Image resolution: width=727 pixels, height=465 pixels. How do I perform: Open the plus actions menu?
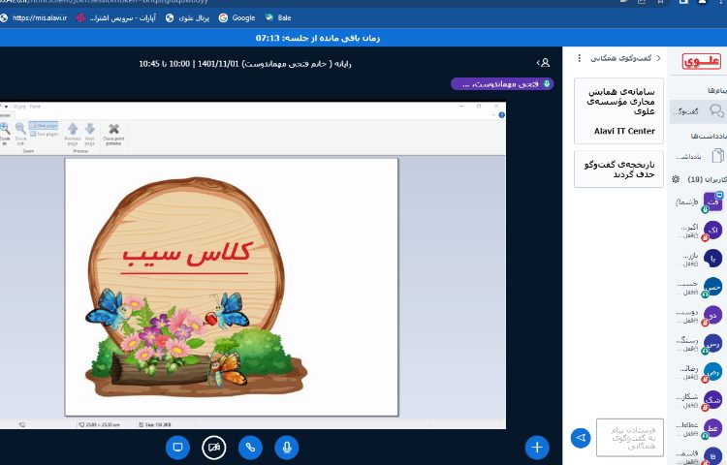tap(537, 448)
